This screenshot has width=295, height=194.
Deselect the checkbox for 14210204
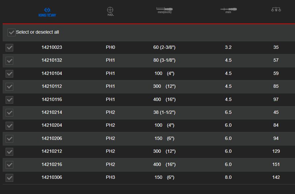pos(10,126)
